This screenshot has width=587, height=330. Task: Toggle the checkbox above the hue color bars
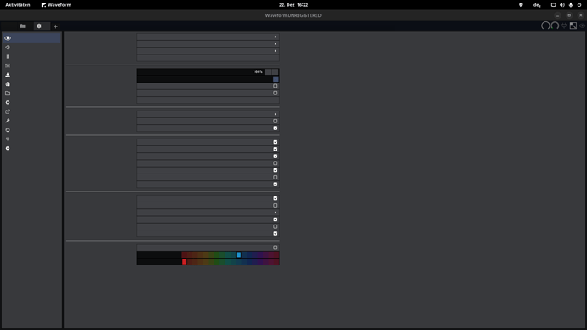[275, 247]
